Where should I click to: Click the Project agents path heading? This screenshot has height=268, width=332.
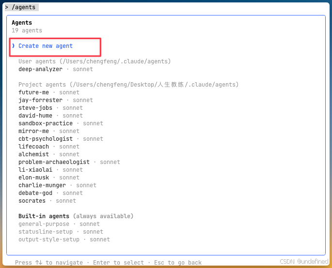point(128,85)
